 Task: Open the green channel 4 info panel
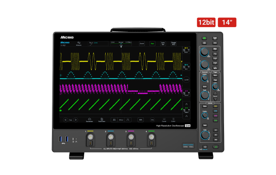tap(186, 110)
